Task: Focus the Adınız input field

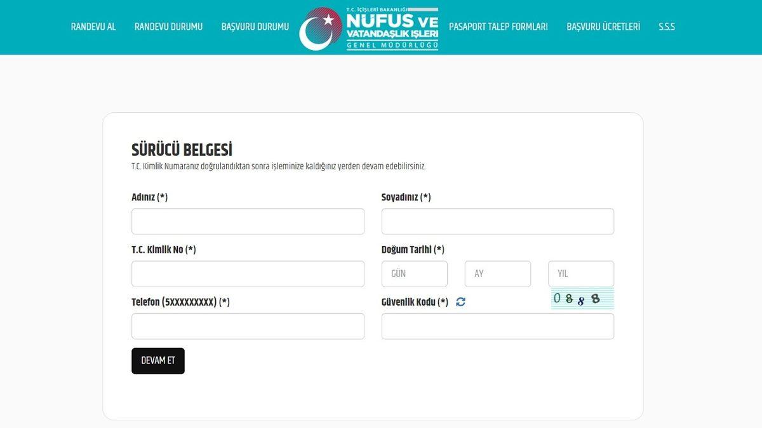Action: coord(248,221)
